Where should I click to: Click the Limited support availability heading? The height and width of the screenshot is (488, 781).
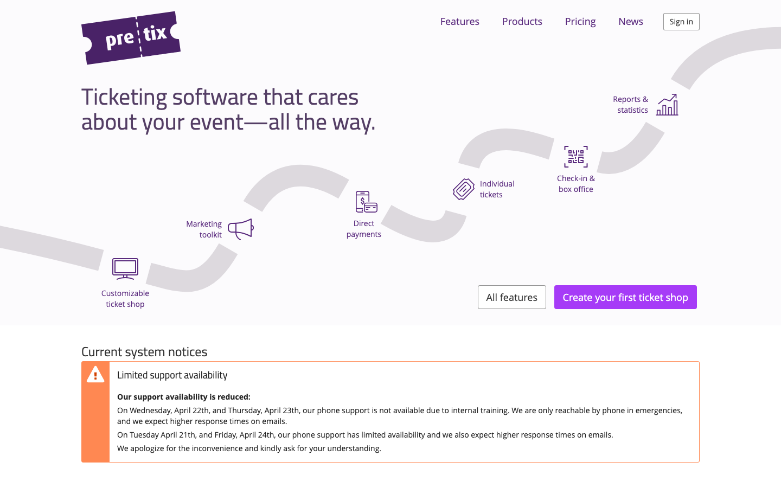tap(172, 375)
